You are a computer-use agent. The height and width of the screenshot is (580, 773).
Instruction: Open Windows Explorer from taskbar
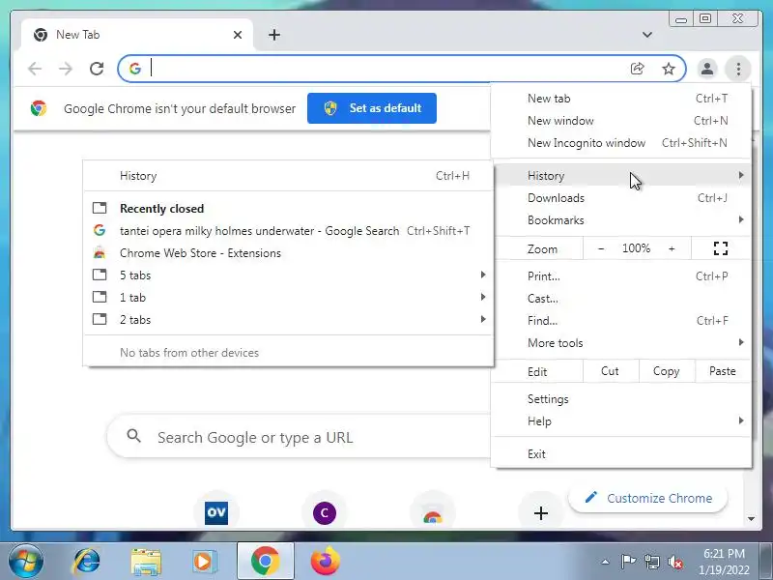(146, 562)
